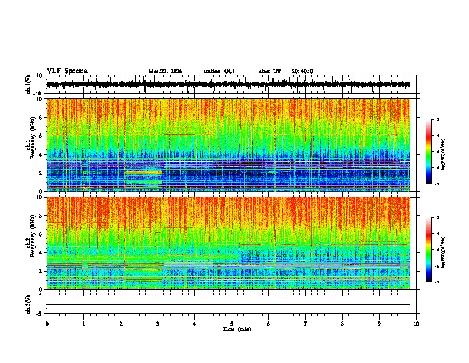Screen dimensions: 469x363
Task: Click inside the ch.2 spectrogram panel
Action: coord(229,243)
